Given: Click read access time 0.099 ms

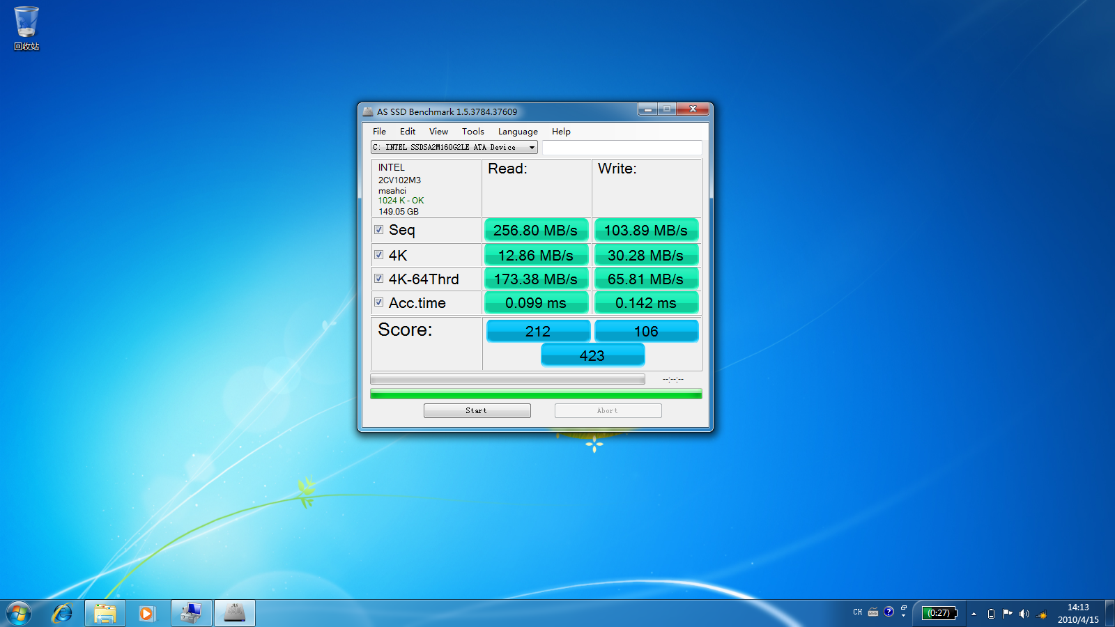Looking at the screenshot, I should coord(536,302).
